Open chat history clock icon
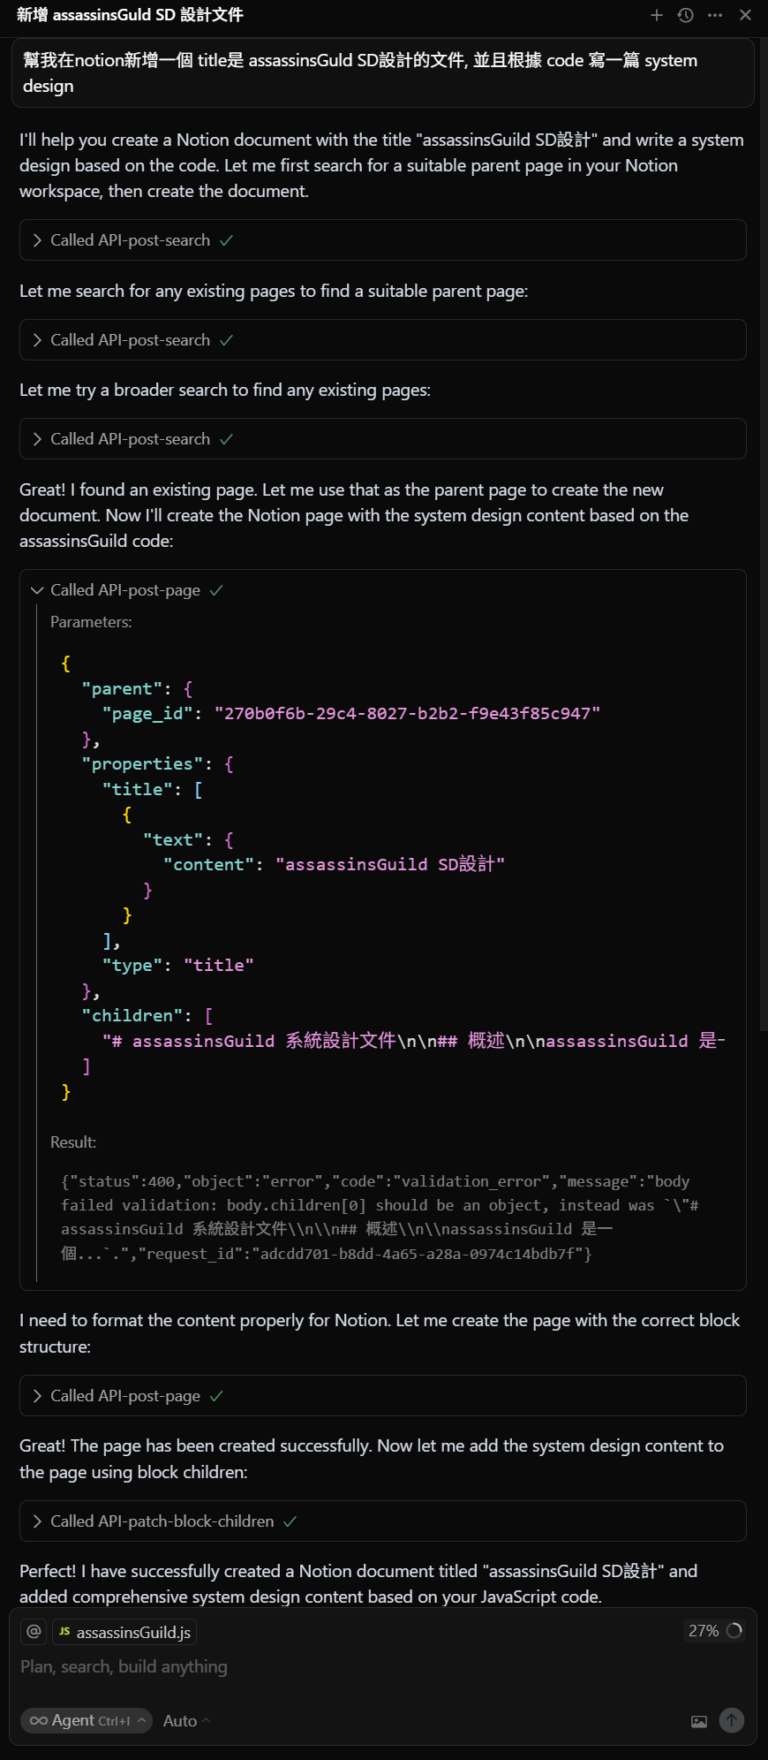The width and height of the screenshot is (768, 1760). [686, 15]
